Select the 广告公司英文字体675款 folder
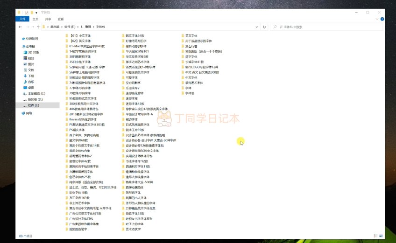The width and height of the screenshot is (396, 243). 83,214
